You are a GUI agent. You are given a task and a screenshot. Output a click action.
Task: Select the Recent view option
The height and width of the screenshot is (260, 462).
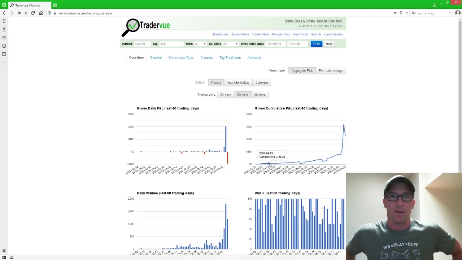click(x=216, y=83)
